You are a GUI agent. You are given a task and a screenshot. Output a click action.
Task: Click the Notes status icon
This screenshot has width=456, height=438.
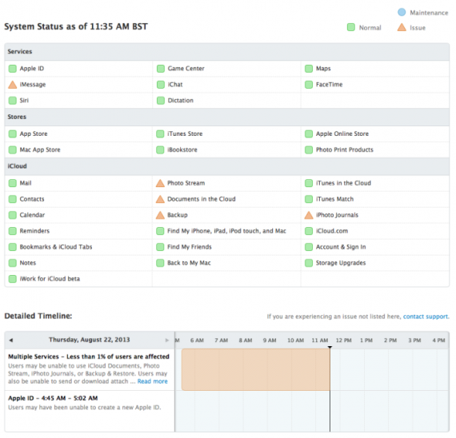(13, 263)
